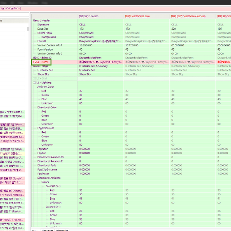
Task: Click the [05] HearthFires.esm column header
Action: click(137, 16)
